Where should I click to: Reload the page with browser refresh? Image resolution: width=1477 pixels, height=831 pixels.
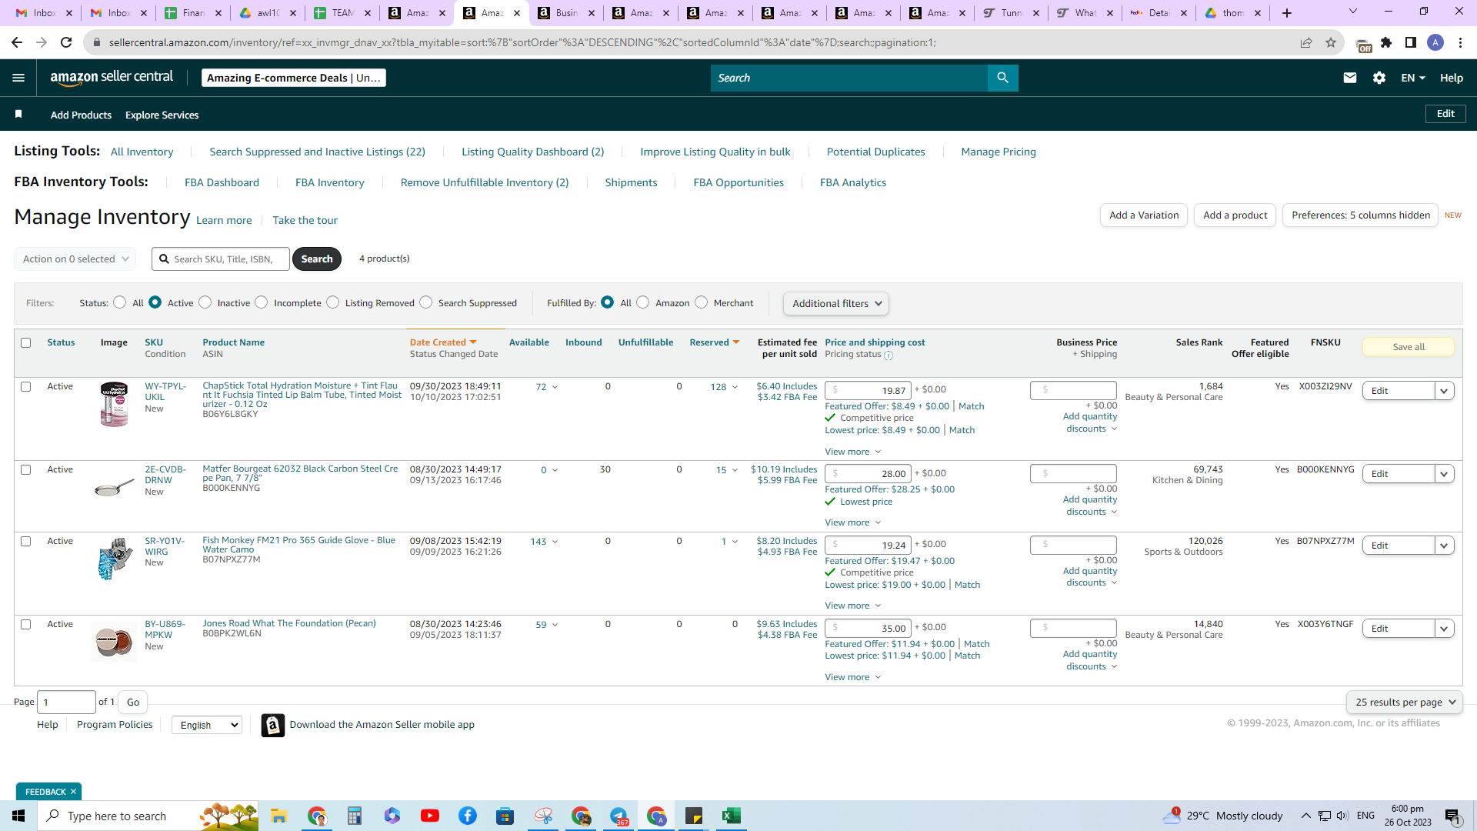point(66,42)
